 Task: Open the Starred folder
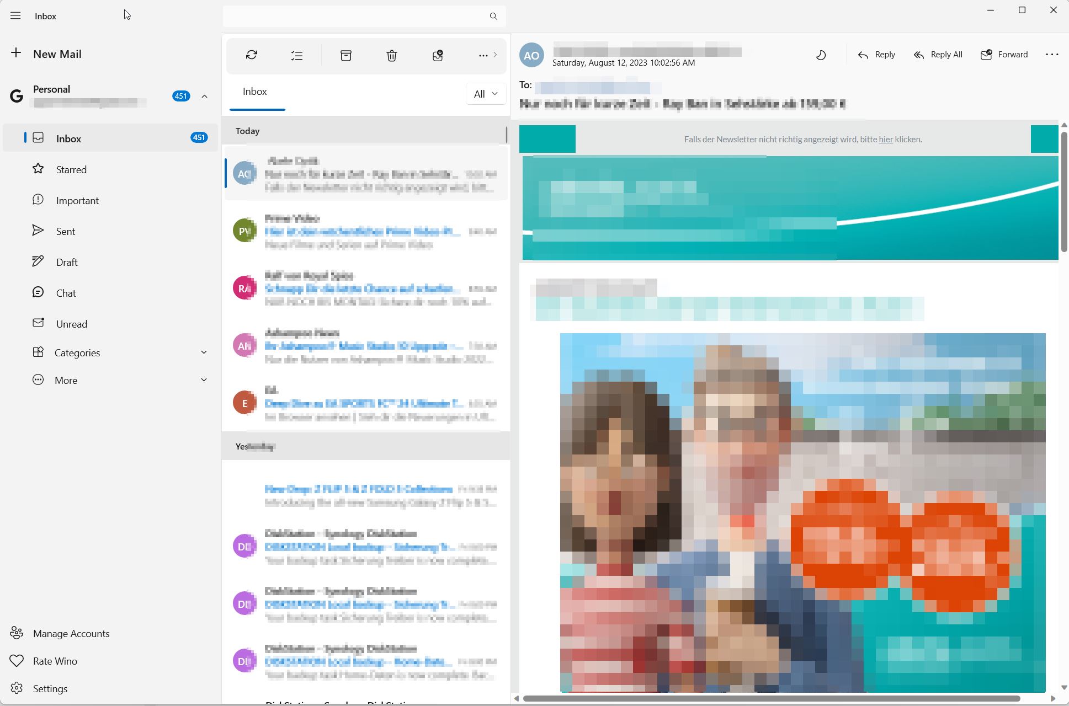click(x=71, y=169)
